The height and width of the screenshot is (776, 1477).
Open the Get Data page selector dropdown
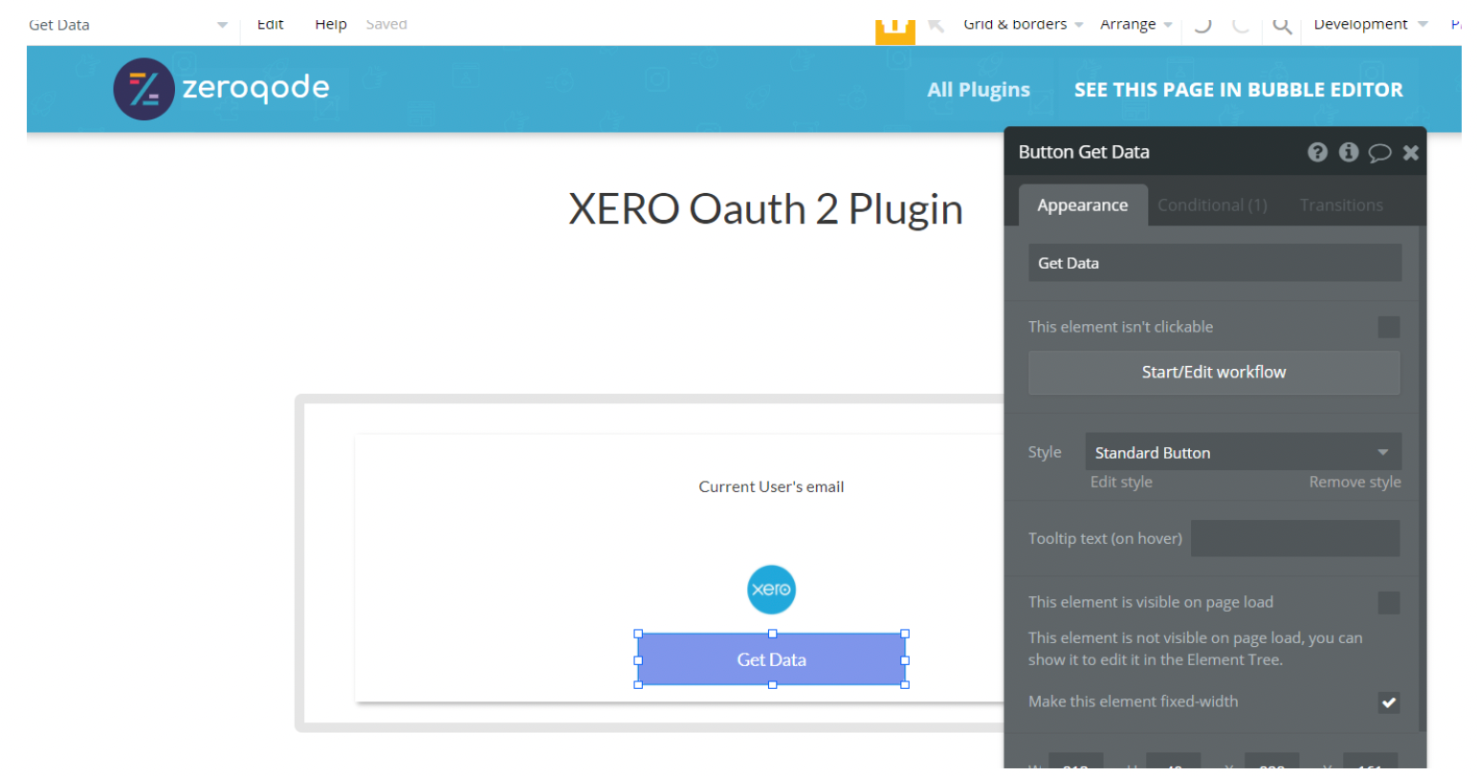coord(127,25)
